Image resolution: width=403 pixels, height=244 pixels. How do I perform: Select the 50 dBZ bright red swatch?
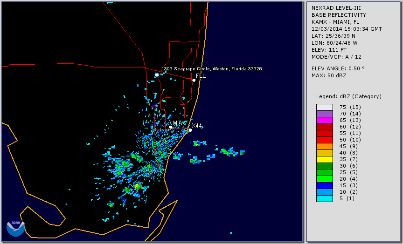click(325, 140)
